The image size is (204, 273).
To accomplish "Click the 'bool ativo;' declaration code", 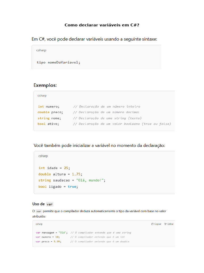I will point(48,124).
